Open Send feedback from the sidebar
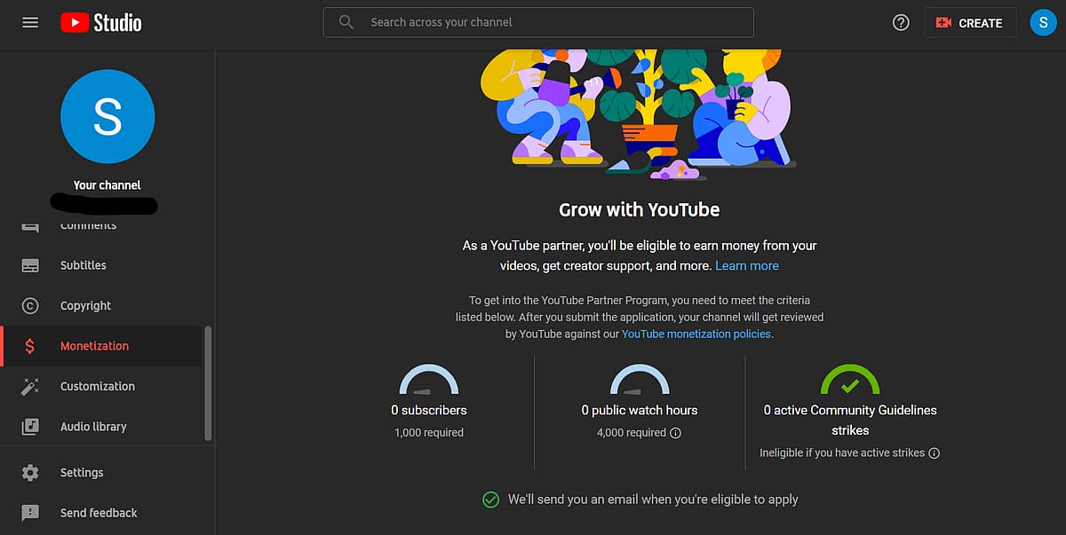1066x535 pixels. (98, 512)
